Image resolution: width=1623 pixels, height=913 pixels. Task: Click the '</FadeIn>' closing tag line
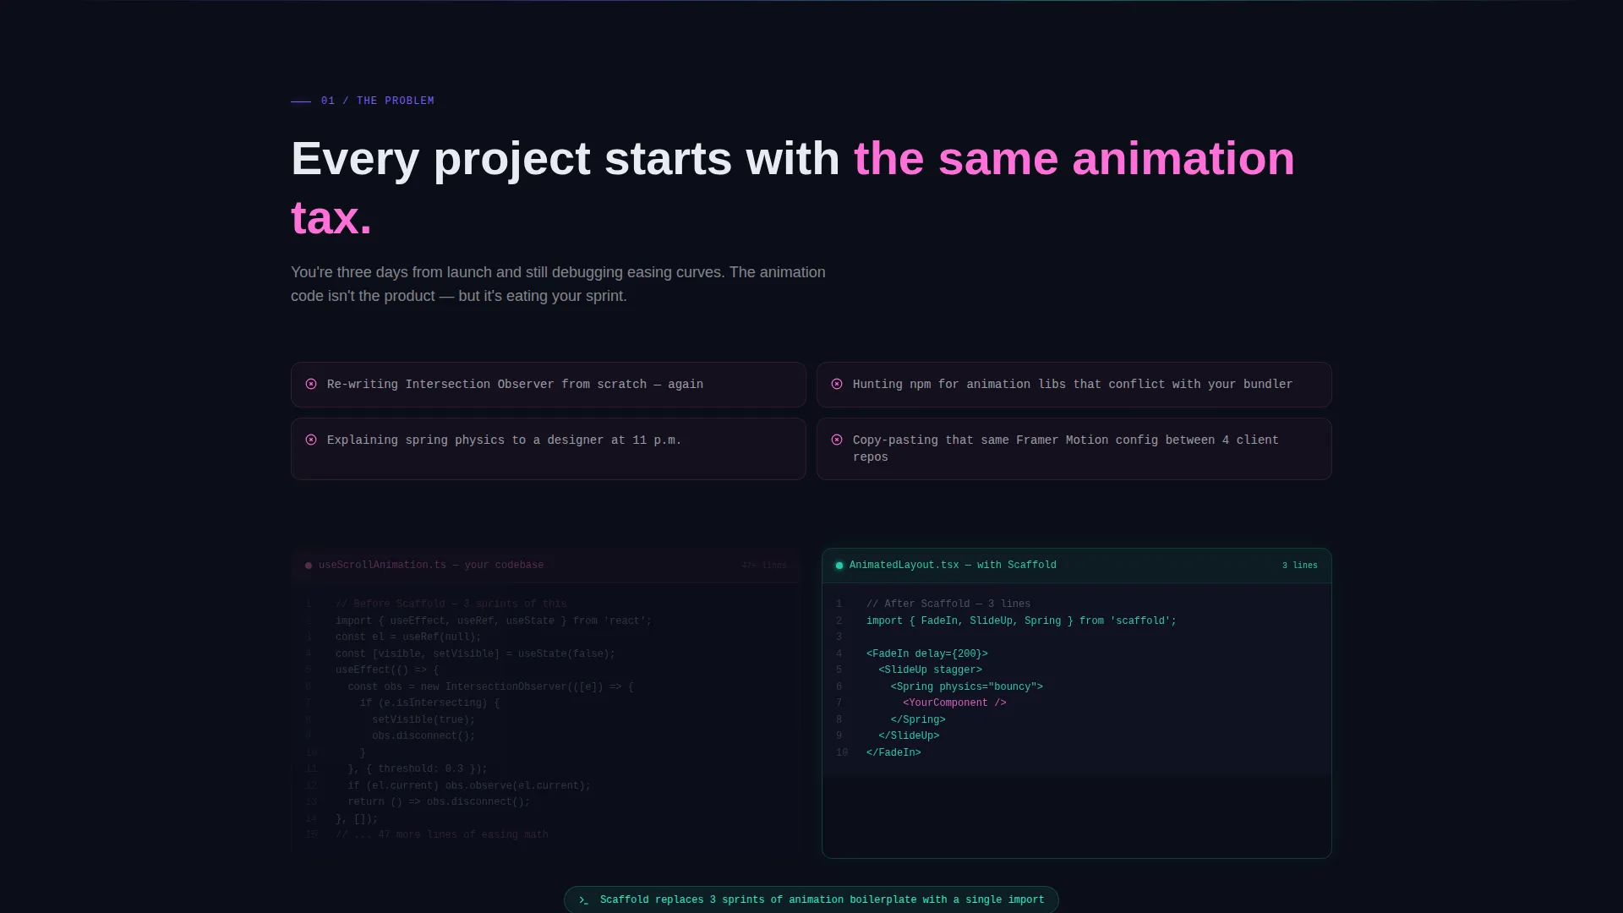pos(893,752)
